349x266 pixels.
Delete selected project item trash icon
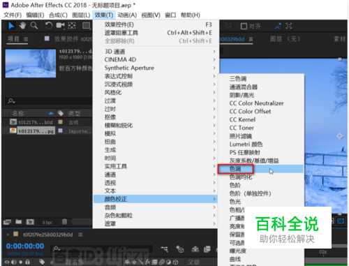tap(64, 222)
